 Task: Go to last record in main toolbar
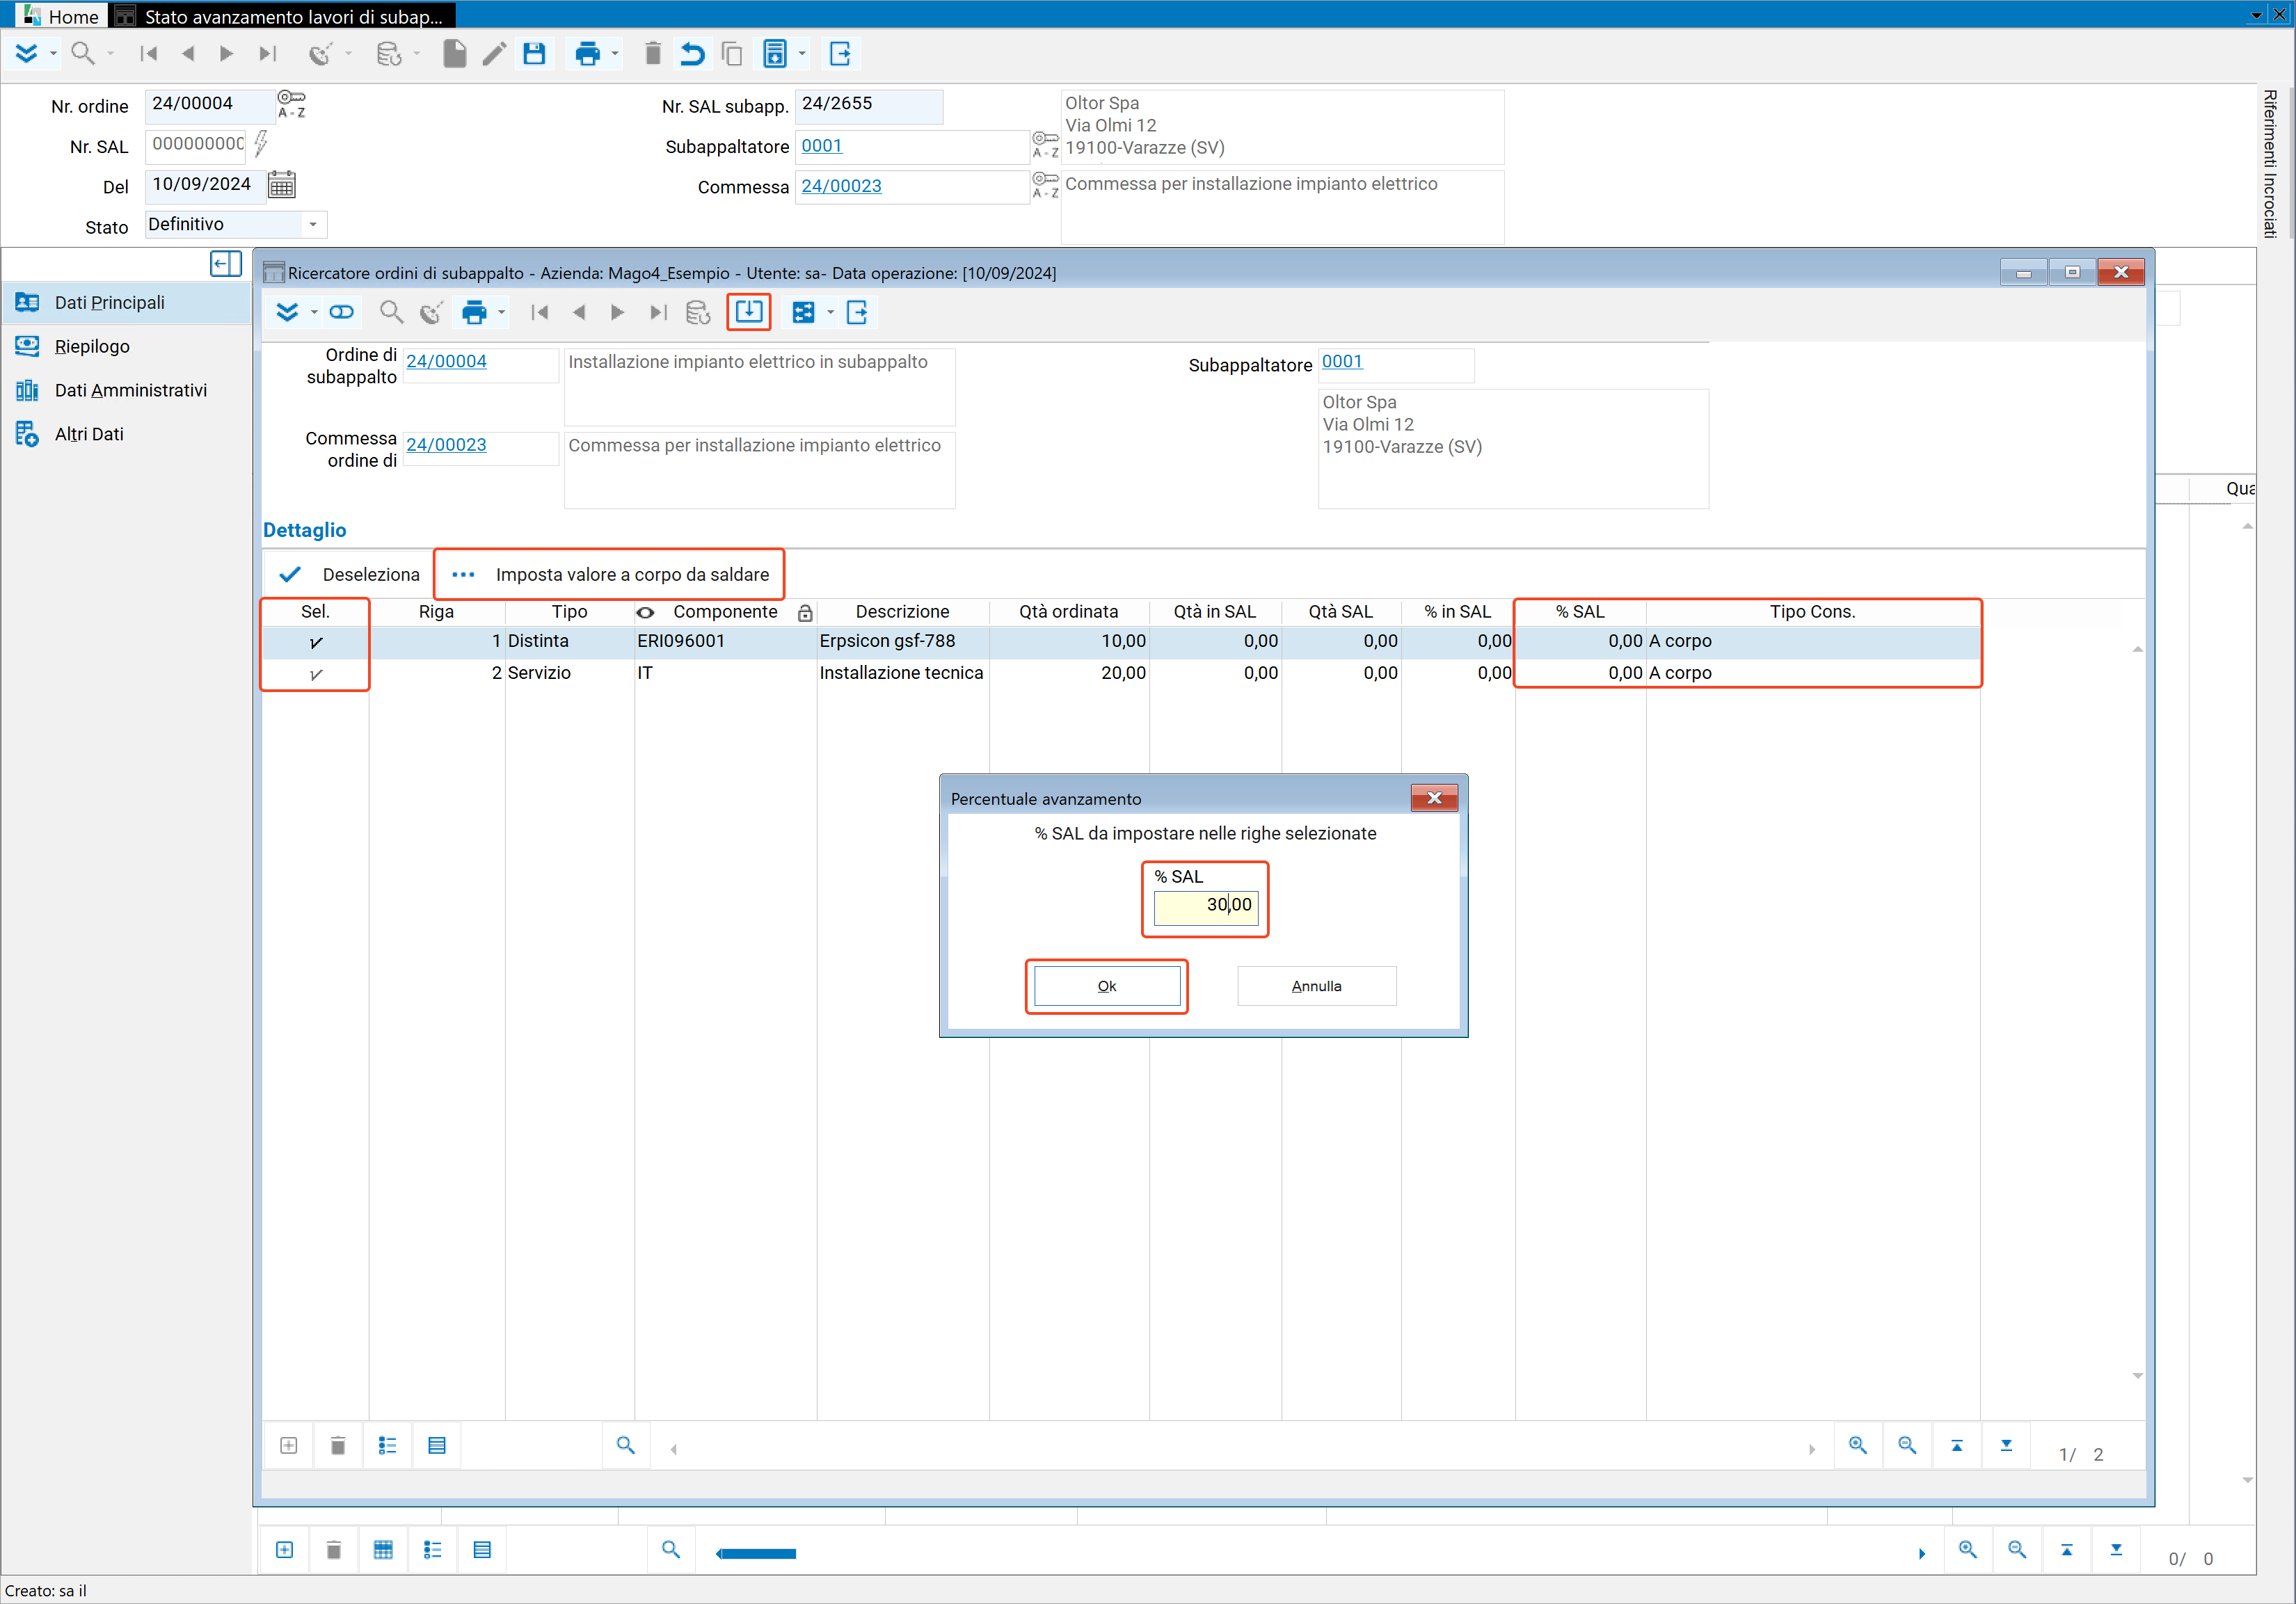267,54
